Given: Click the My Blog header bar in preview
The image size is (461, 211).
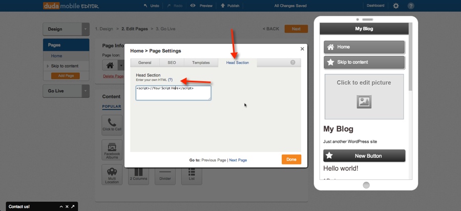Looking at the screenshot, I should pyautogui.click(x=364, y=29).
